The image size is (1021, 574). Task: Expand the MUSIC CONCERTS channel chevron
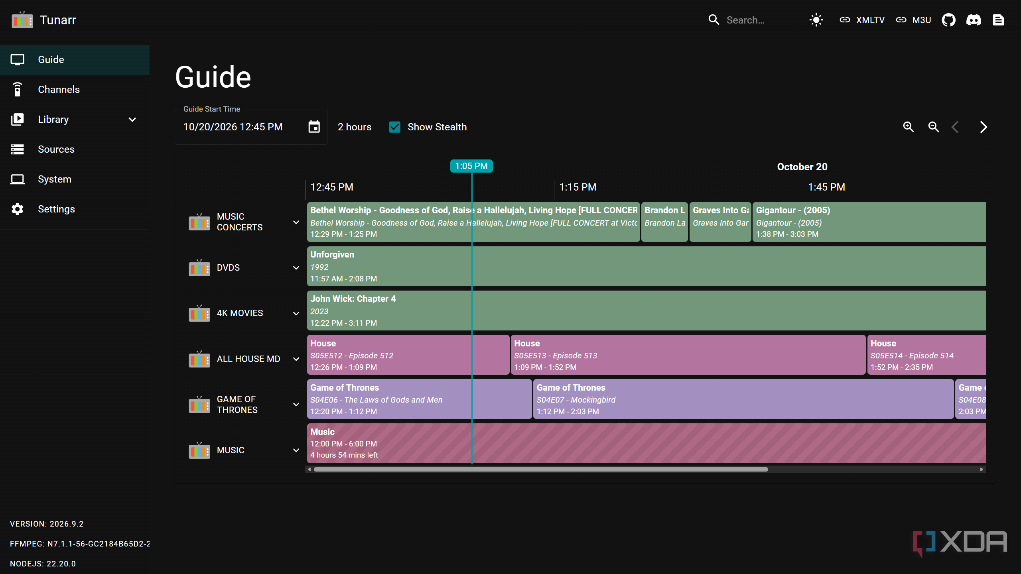[x=296, y=222]
